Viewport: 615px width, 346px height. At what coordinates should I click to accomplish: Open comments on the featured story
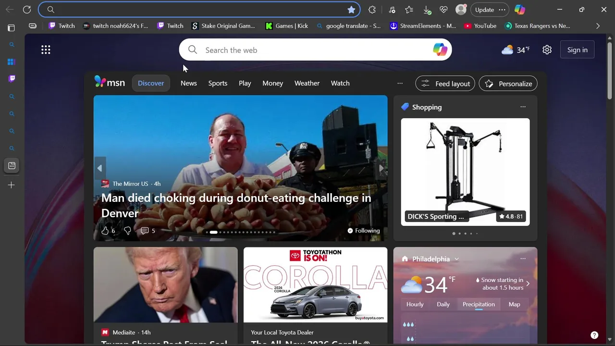click(148, 231)
